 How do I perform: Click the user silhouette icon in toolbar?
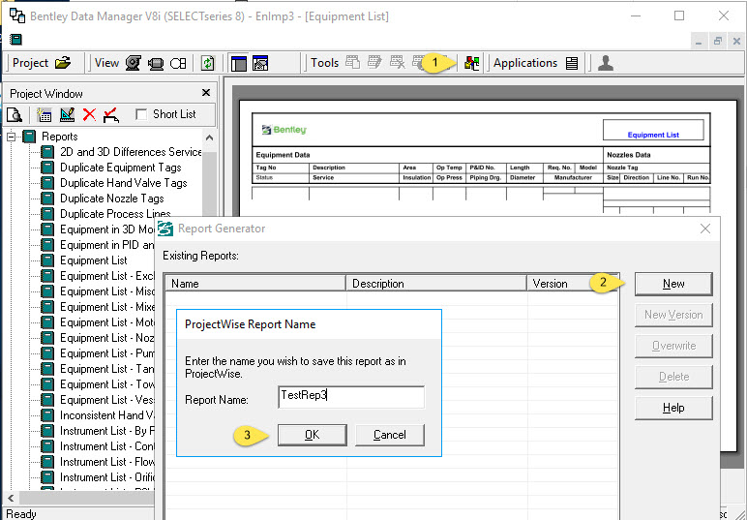[x=606, y=63]
